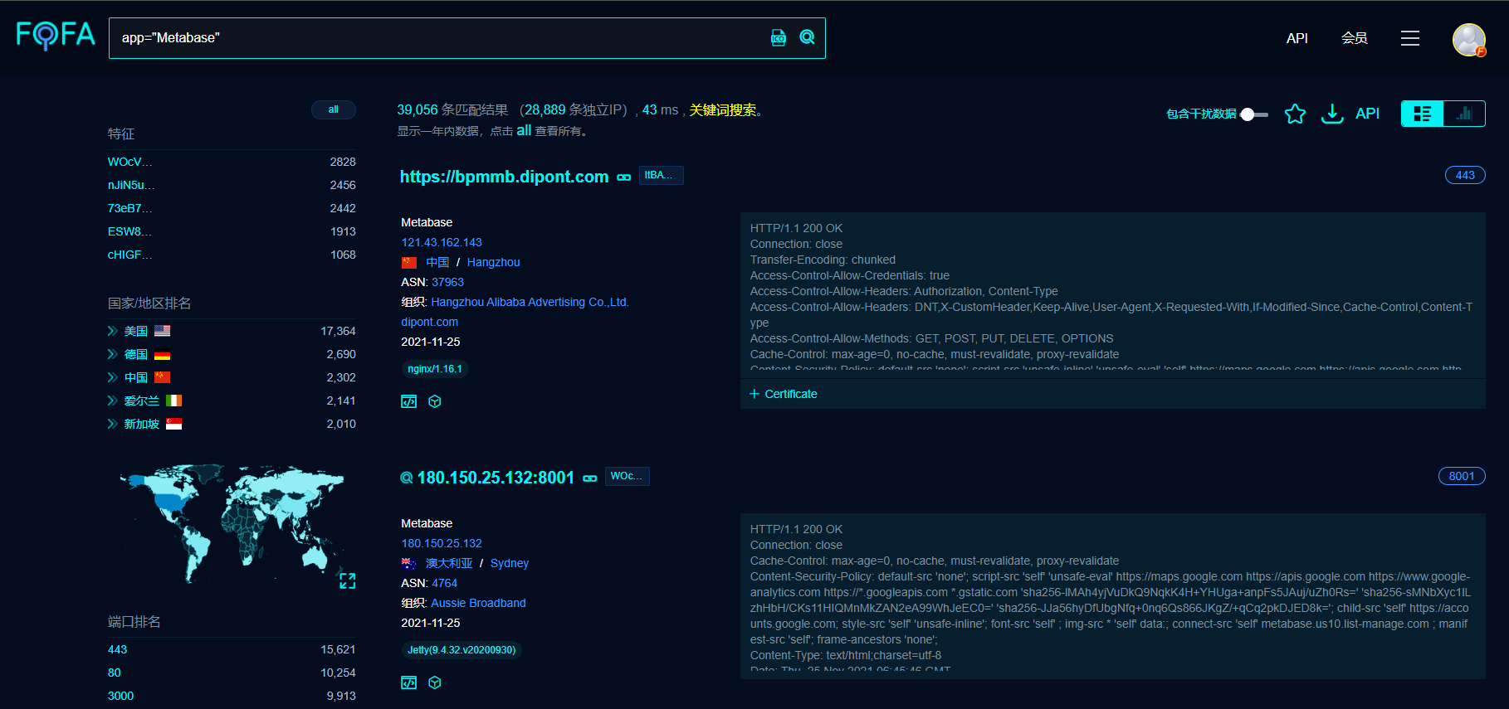
Task: Click the all filter pill
Action: [x=334, y=109]
